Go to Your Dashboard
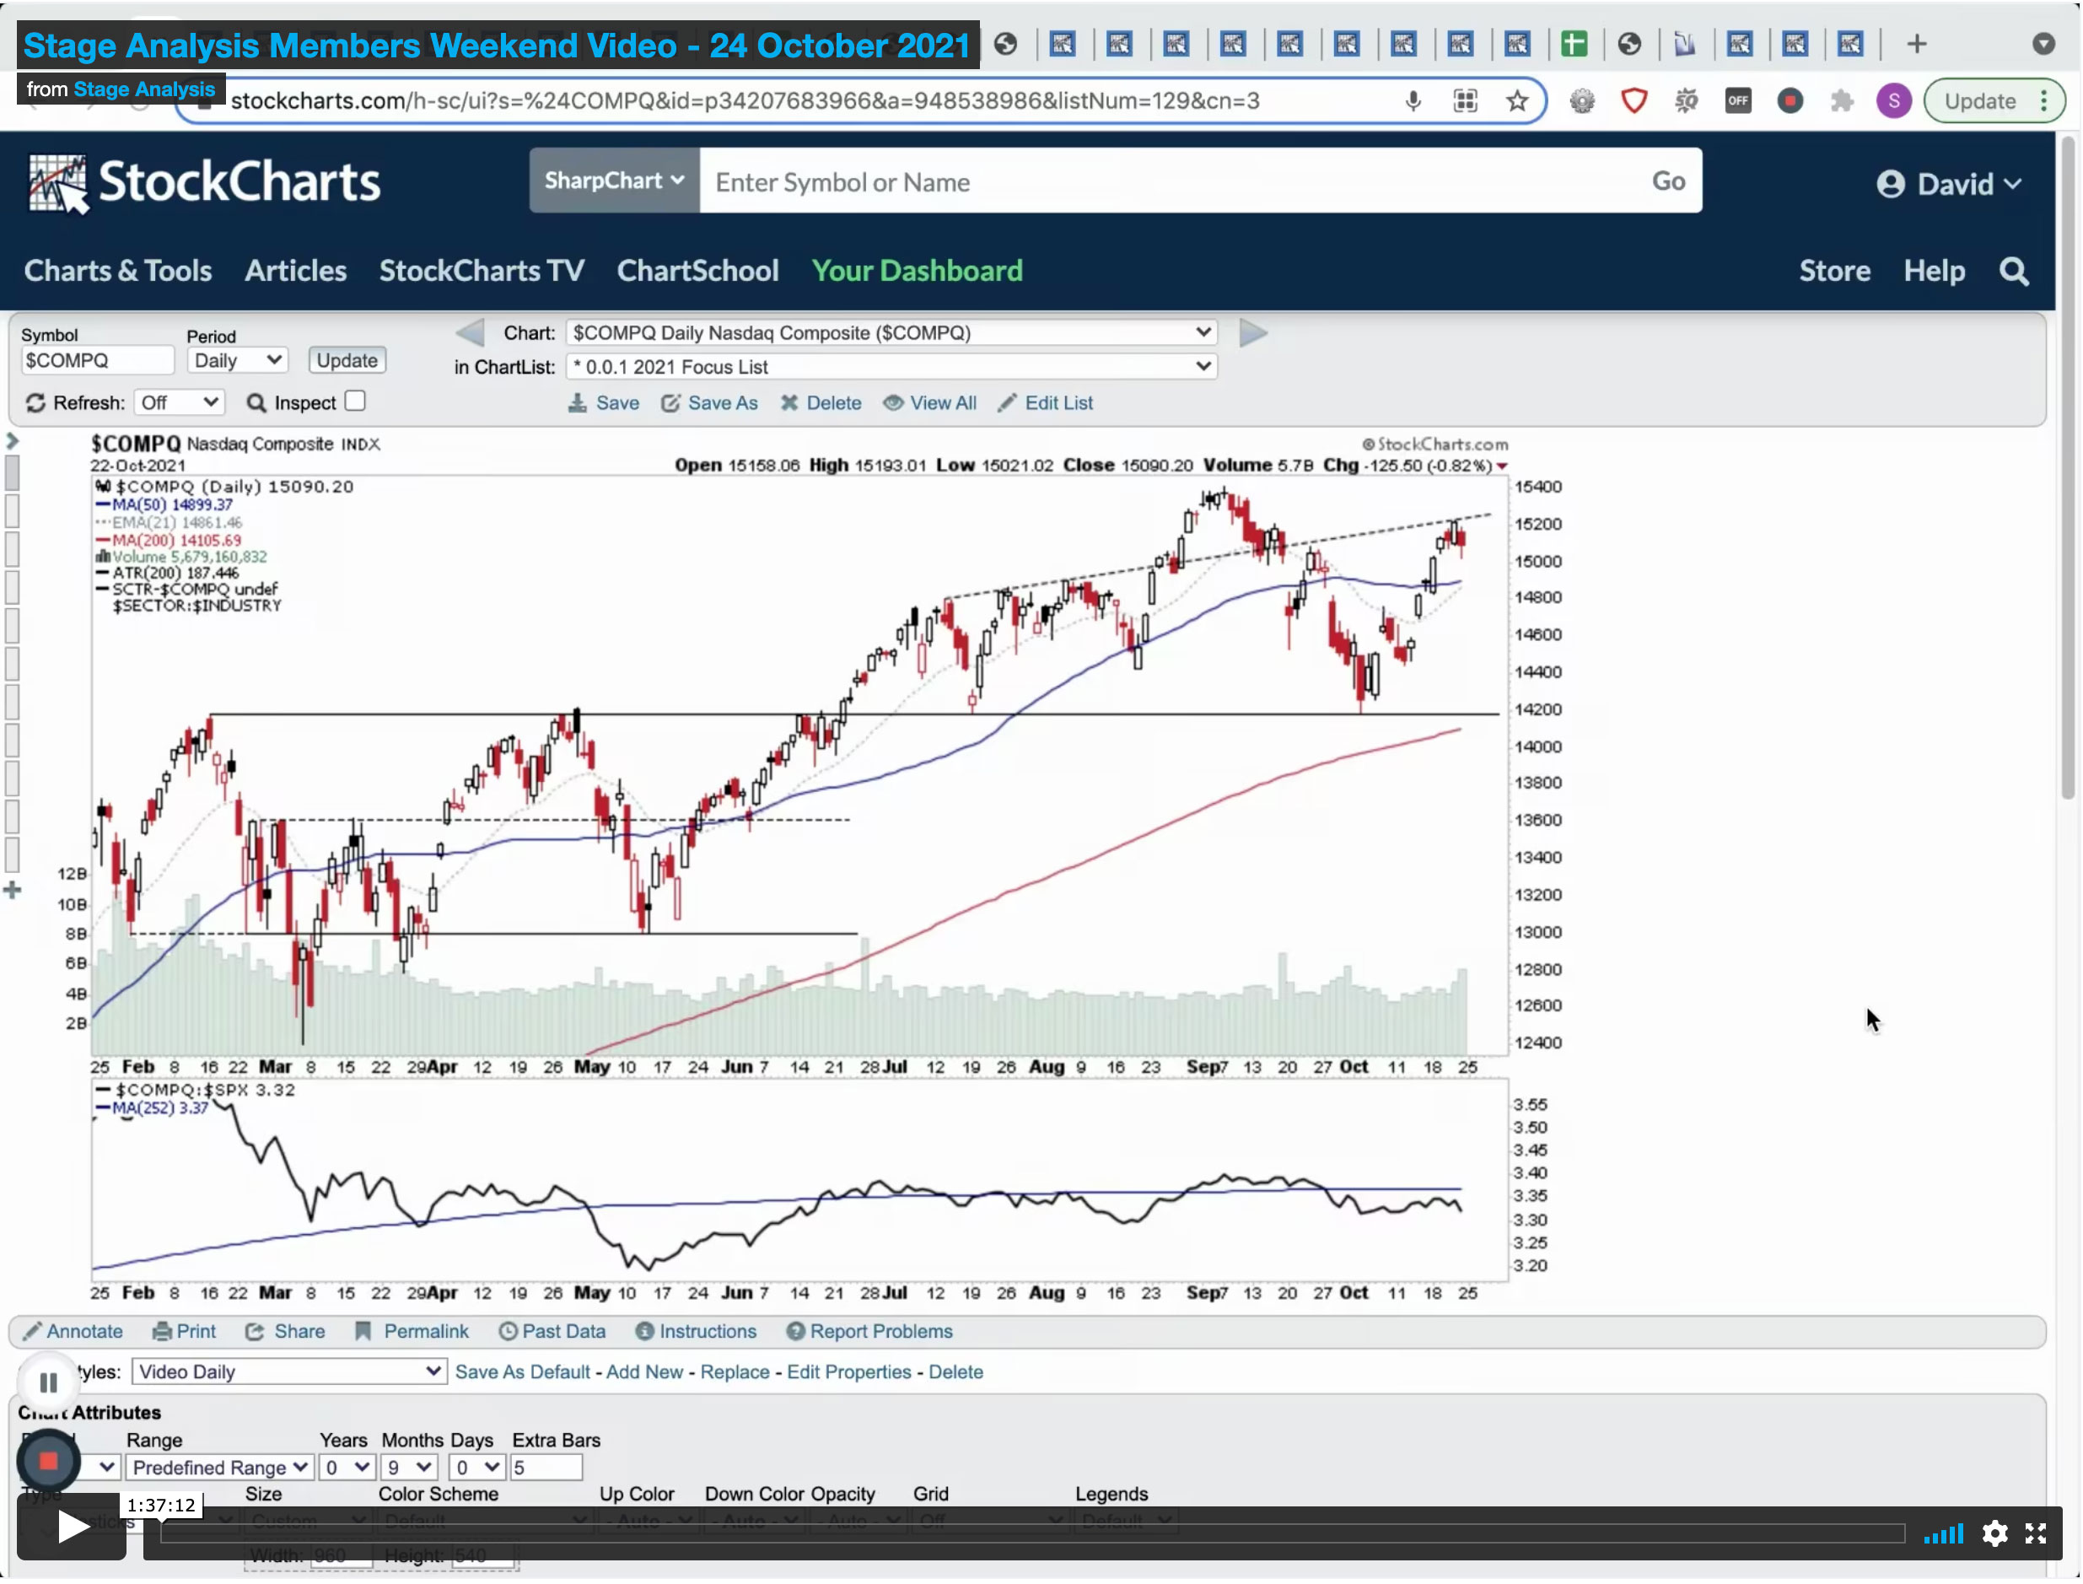Screen dimensions: 2083x1584 917,272
